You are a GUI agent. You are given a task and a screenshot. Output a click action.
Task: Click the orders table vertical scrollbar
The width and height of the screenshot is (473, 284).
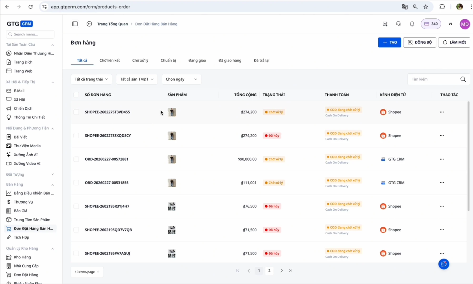pyautogui.click(x=468, y=156)
